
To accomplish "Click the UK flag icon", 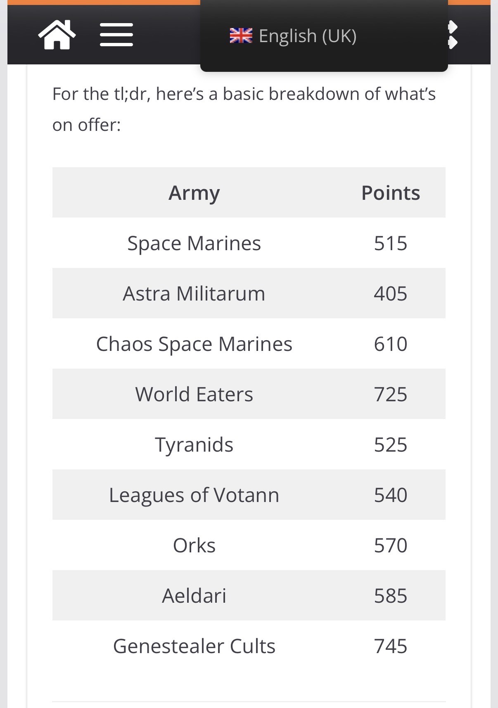I will [x=241, y=36].
